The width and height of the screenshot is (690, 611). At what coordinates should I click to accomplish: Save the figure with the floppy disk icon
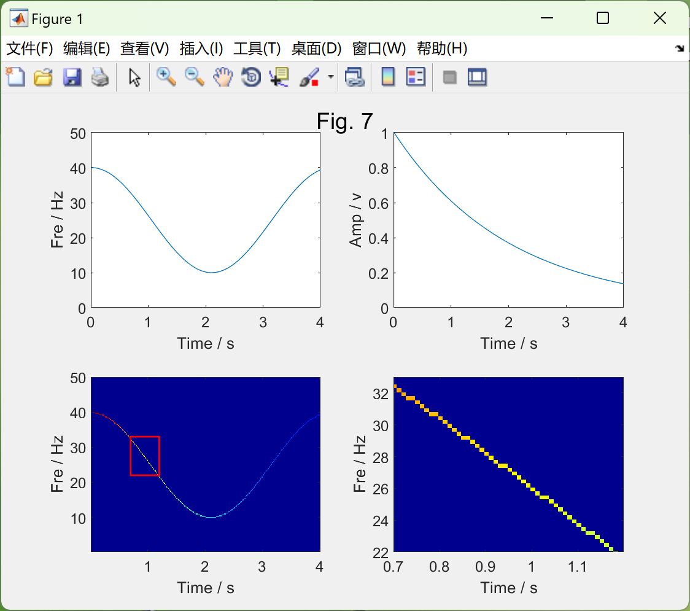pyautogui.click(x=72, y=77)
